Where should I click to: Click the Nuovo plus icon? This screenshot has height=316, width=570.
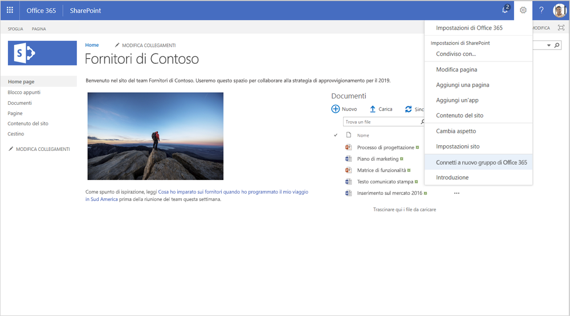335,109
